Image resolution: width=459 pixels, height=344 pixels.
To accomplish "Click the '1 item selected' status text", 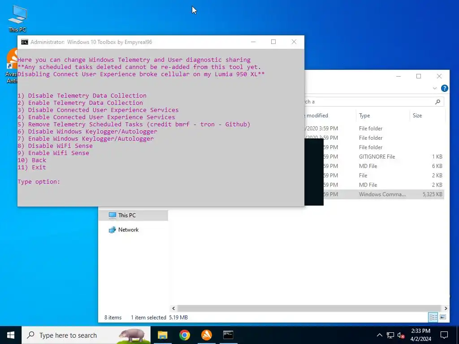I will pos(148,318).
